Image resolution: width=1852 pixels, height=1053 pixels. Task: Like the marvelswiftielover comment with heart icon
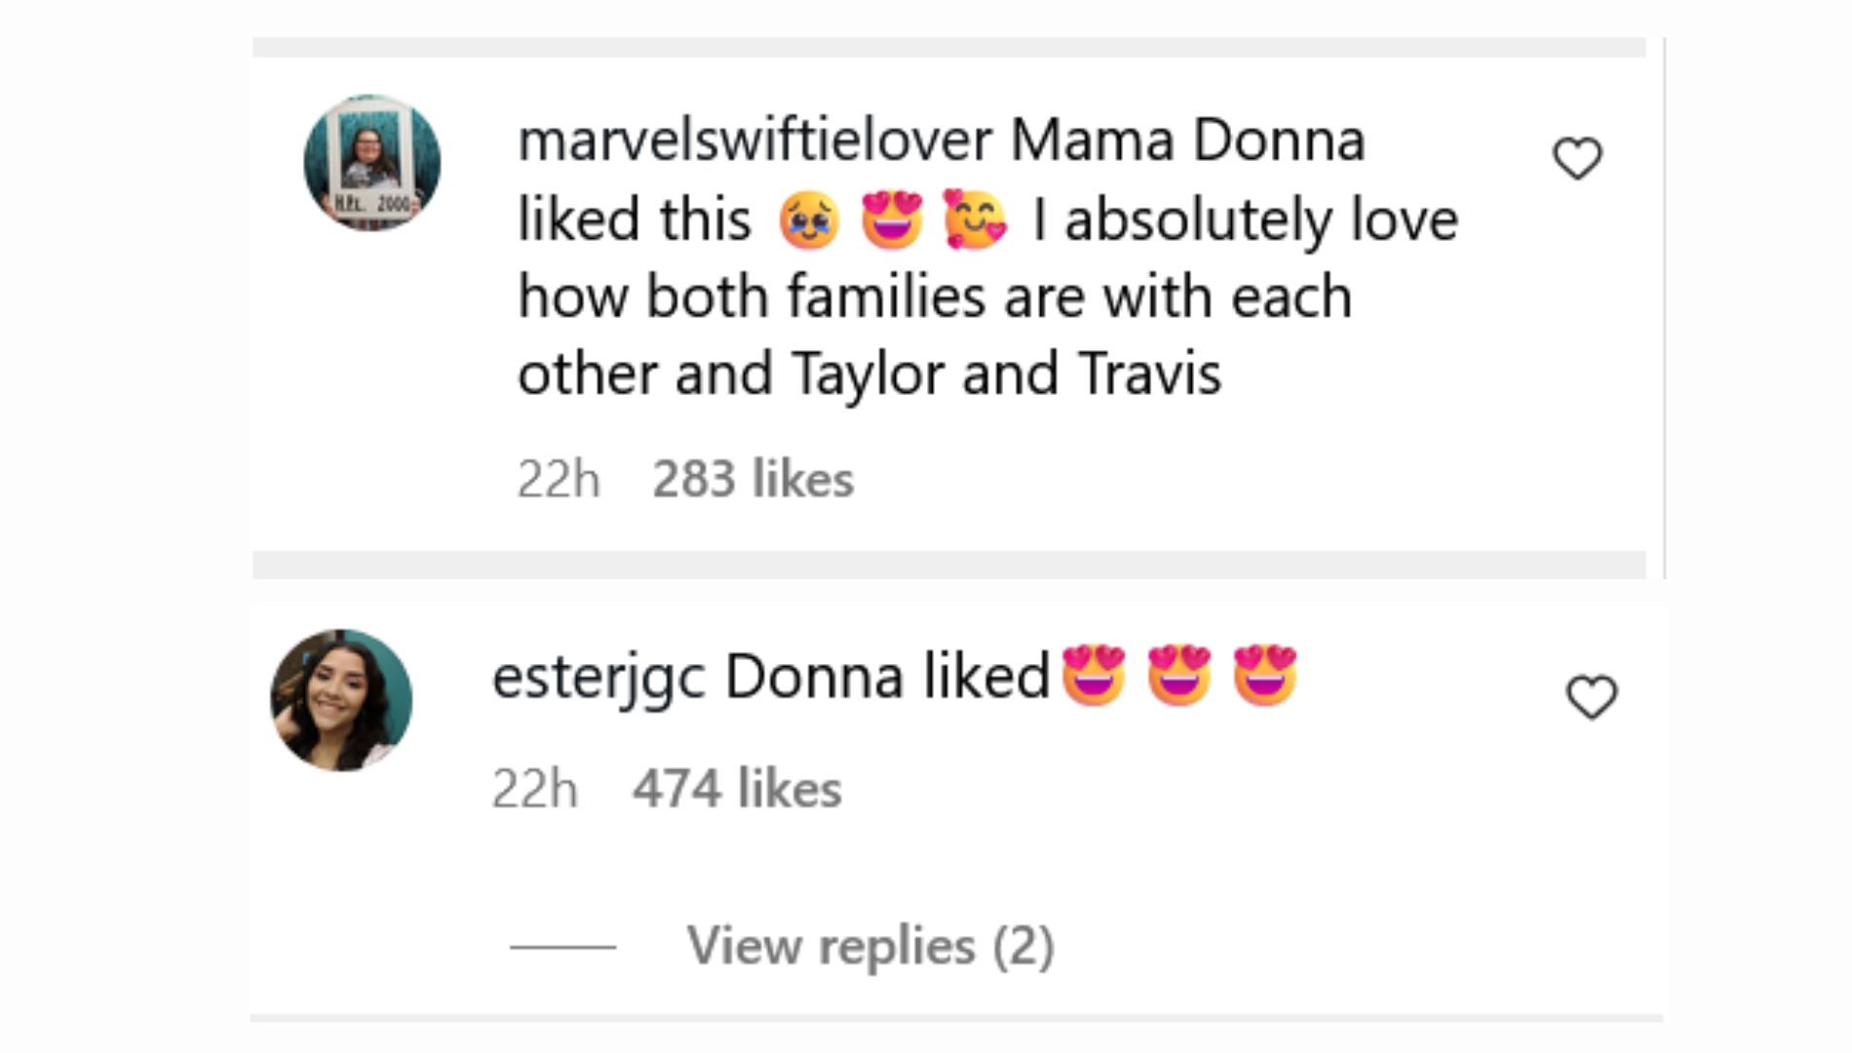coord(1577,159)
